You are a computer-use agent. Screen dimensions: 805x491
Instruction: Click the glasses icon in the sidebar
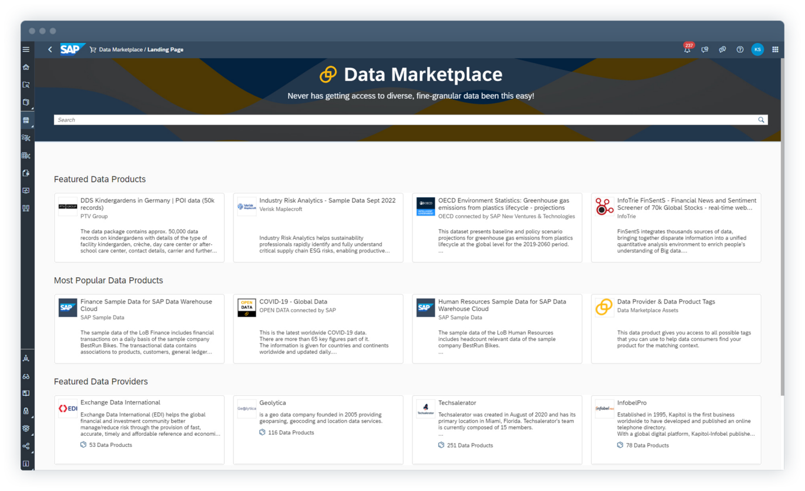click(26, 376)
